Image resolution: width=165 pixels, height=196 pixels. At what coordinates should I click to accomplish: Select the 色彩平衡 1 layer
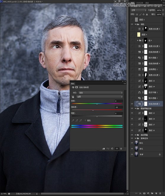149,92
